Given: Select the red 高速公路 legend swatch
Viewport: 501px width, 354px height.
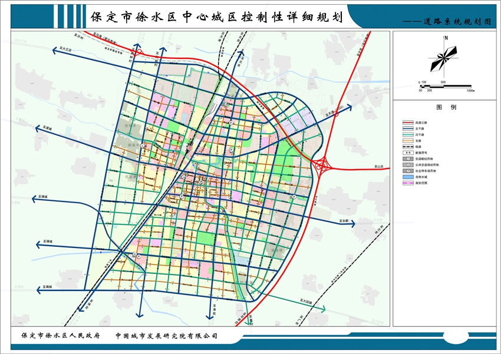Looking at the screenshot, I should [x=408, y=123].
